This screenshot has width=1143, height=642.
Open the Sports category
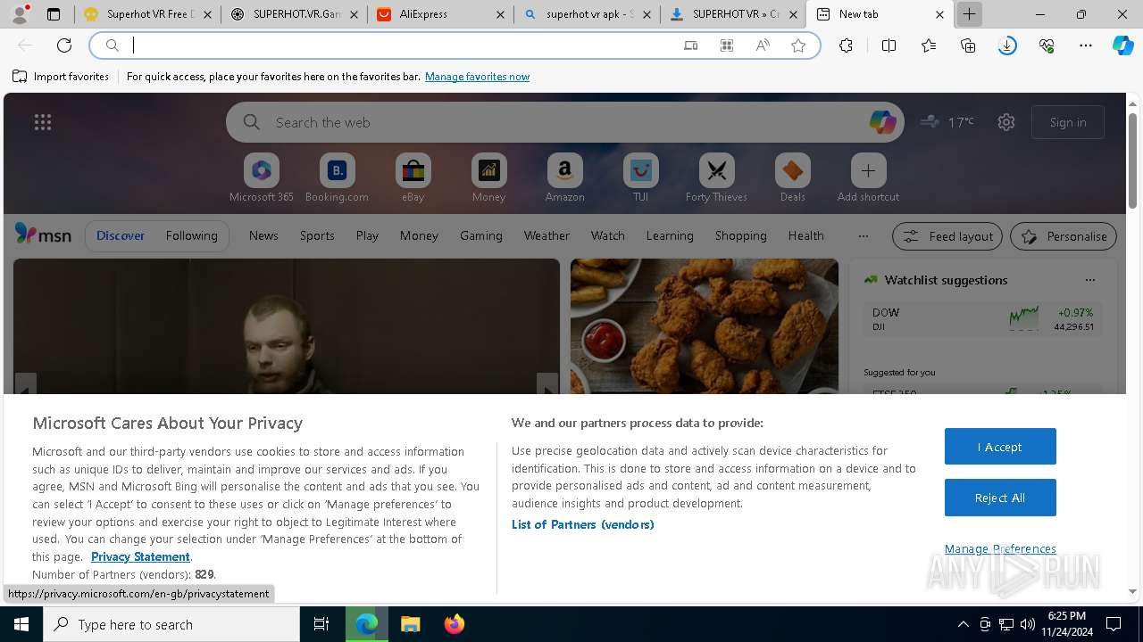click(317, 235)
